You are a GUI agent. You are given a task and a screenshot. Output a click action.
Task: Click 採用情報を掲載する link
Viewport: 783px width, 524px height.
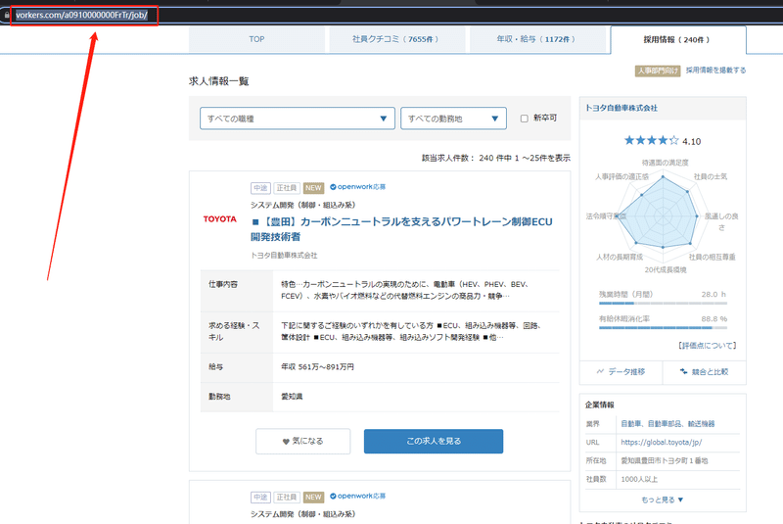click(x=715, y=71)
